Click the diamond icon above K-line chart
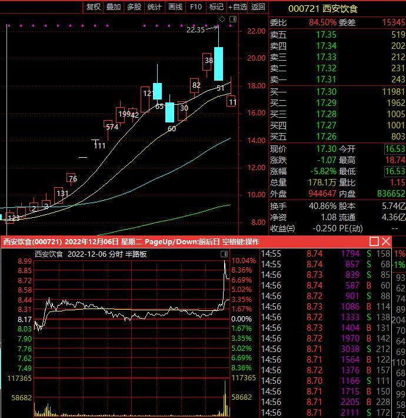Image resolution: width=406 pixels, height=418 pixels. tap(222, 19)
